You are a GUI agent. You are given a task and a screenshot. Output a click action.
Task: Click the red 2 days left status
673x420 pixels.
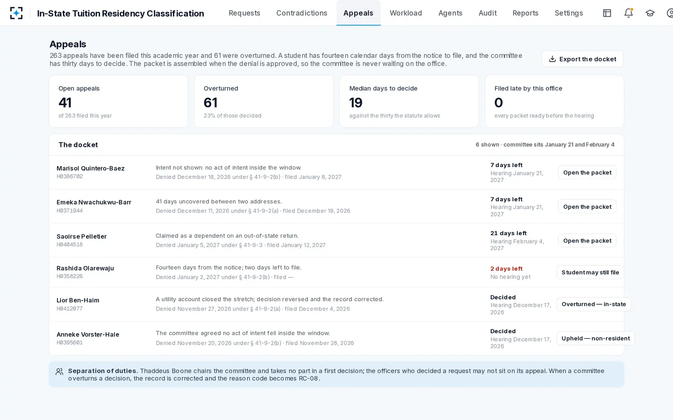point(507,269)
